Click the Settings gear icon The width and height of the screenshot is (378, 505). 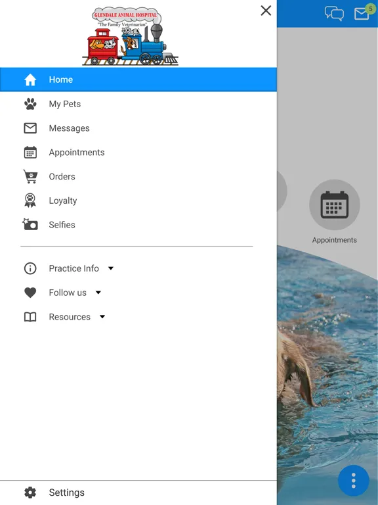30,493
